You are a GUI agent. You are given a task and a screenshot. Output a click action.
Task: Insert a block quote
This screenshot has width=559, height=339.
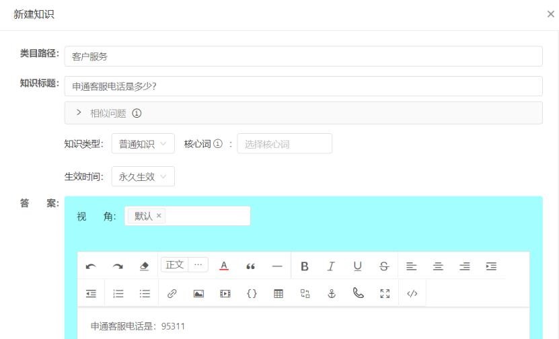click(x=250, y=266)
